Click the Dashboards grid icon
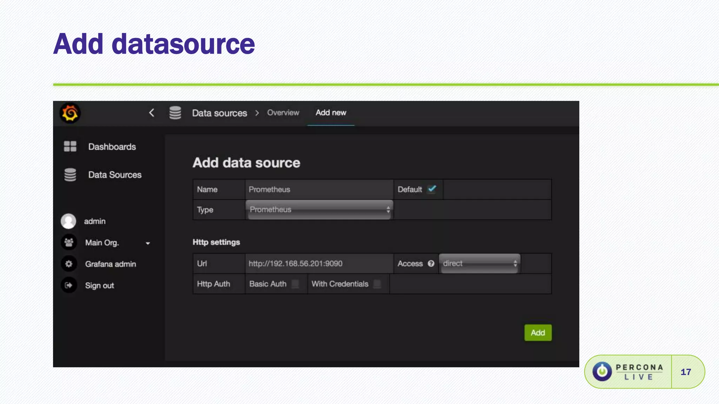Image resolution: width=719 pixels, height=404 pixels. [x=70, y=146]
